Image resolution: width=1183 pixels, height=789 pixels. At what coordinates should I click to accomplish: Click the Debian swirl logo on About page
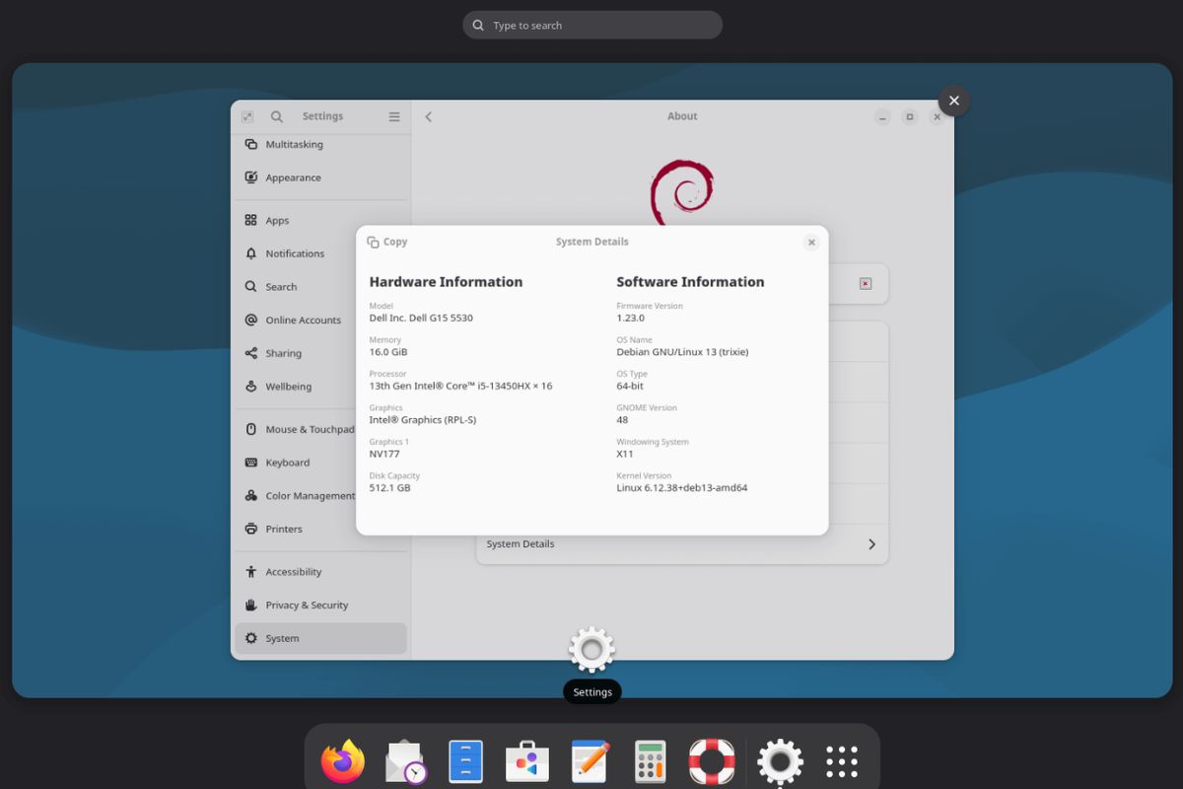coord(682,190)
